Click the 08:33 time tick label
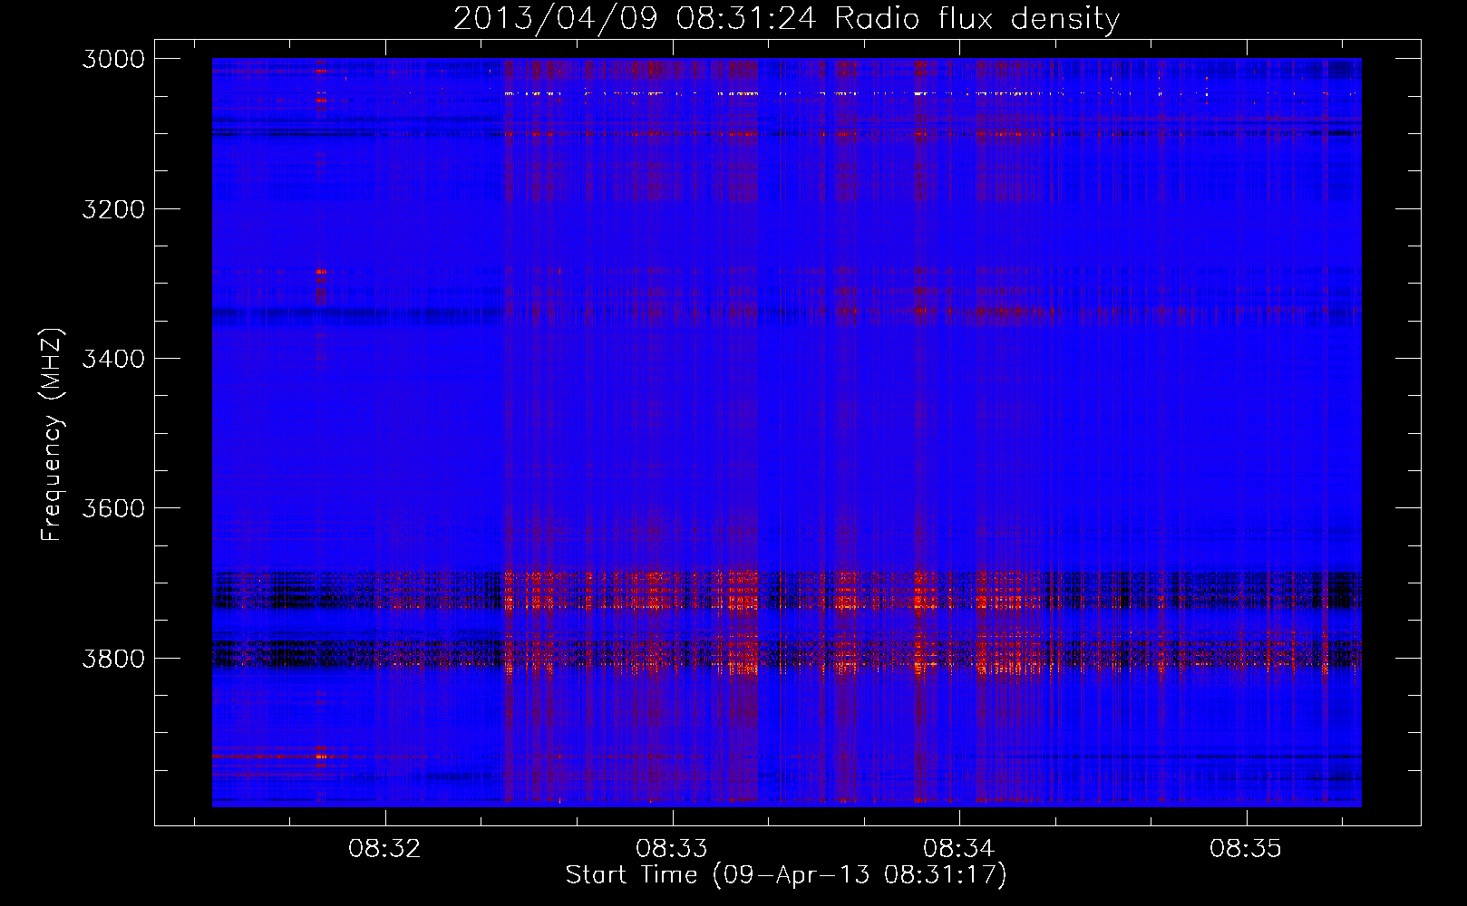The image size is (1467, 906). [672, 849]
